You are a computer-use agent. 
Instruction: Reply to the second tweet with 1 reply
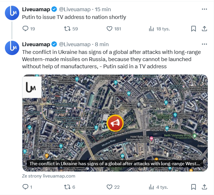(x=26, y=187)
